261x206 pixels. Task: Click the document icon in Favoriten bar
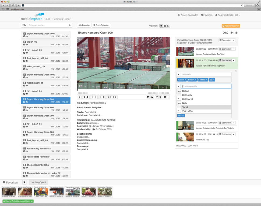(24, 182)
